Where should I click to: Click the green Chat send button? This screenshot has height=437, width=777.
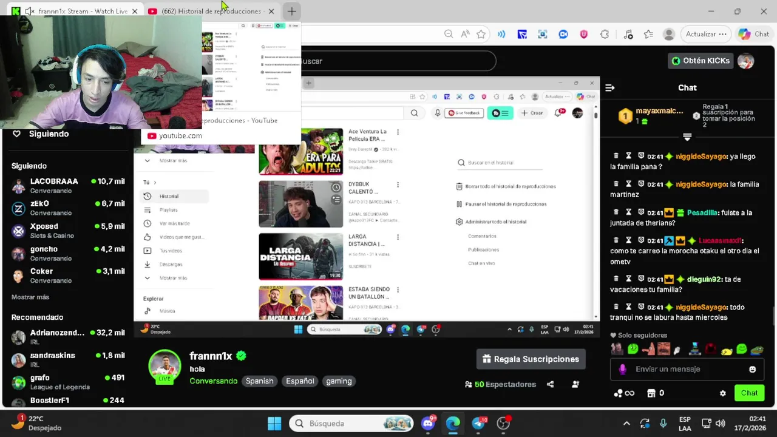click(x=749, y=393)
